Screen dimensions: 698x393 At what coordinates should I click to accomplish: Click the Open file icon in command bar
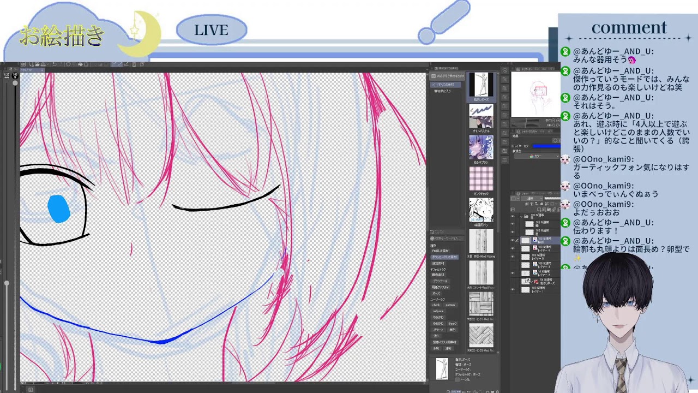tap(37, 64)
